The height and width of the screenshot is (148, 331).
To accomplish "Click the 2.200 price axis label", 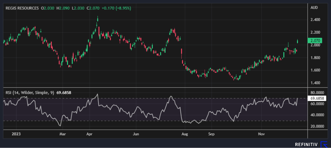I will click(315, 33).
